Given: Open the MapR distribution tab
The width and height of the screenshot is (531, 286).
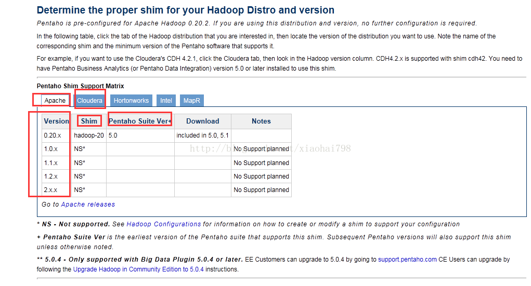Looking at the screenshot, I should coord(192,100).
